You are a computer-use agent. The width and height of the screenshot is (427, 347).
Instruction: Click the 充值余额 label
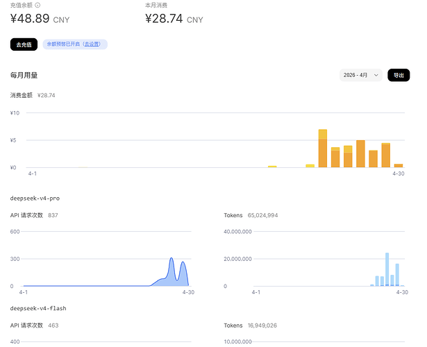click(22, 5)
